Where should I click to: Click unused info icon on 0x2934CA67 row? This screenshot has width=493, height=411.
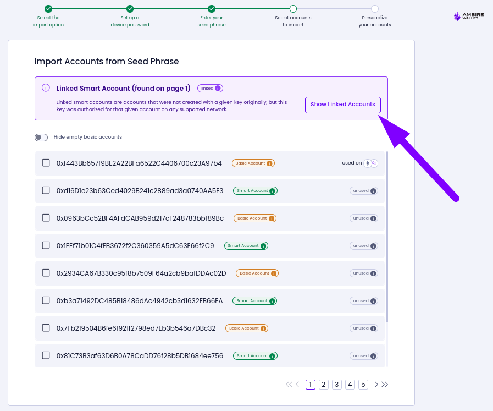[373, 273]
